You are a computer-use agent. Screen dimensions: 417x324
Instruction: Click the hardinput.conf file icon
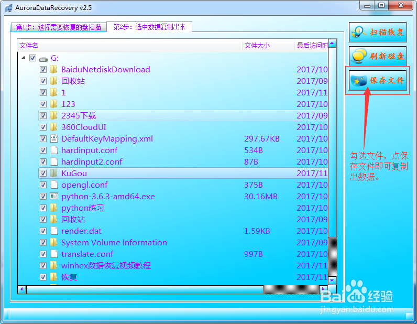click(54, 150)
